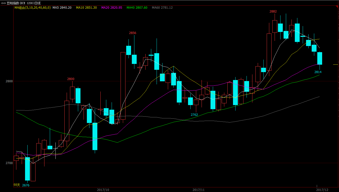Select the MA5 2840.20 legend value
339x192 pixels.
pos(62,8)
